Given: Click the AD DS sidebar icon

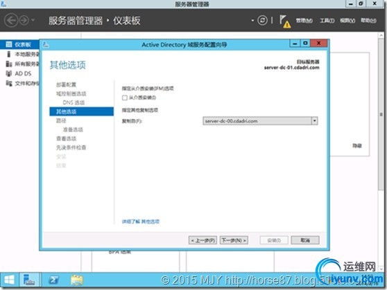Looking at the screenshot, I should tap(9, 73).
